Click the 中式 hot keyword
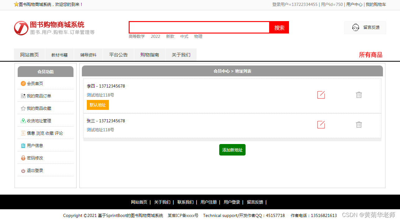Viewport: 400px width, 221px height. pos(184,36)
